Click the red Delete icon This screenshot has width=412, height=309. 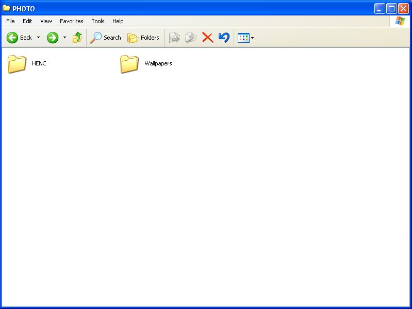(208, 38)
